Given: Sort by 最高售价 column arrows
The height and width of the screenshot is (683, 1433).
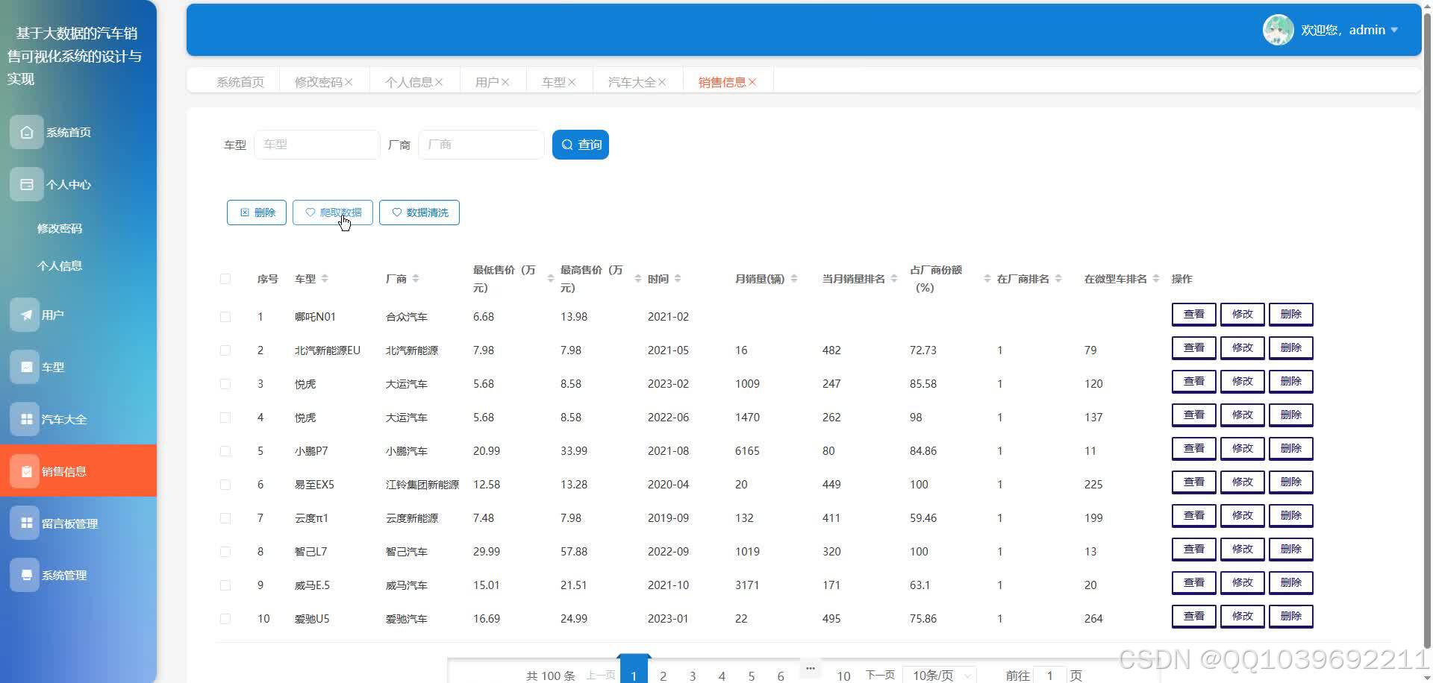Looking at the screenshot, I should click(638, 279).
